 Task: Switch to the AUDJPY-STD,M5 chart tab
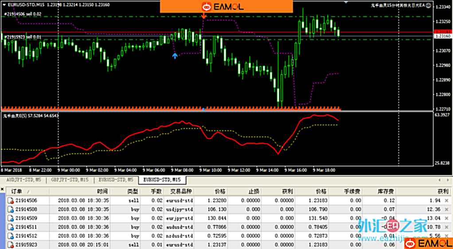point(23,180)
